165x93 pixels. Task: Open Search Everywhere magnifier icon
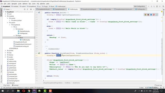tap(163, 6)
